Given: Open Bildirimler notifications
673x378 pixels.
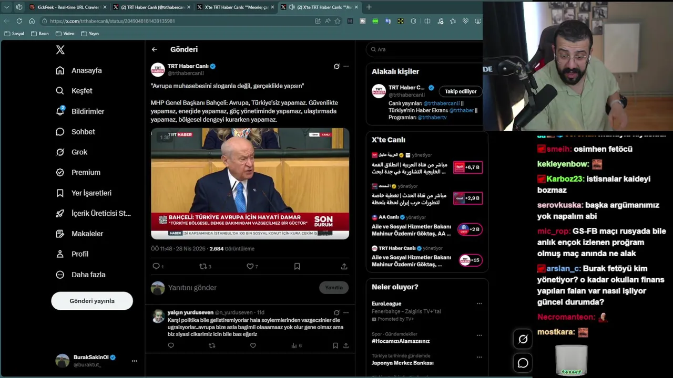Looking at the screenshot, I should pos(80,111).
